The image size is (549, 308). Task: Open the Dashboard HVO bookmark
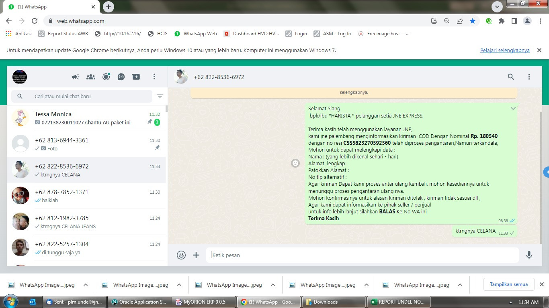[x=251, y=34]
